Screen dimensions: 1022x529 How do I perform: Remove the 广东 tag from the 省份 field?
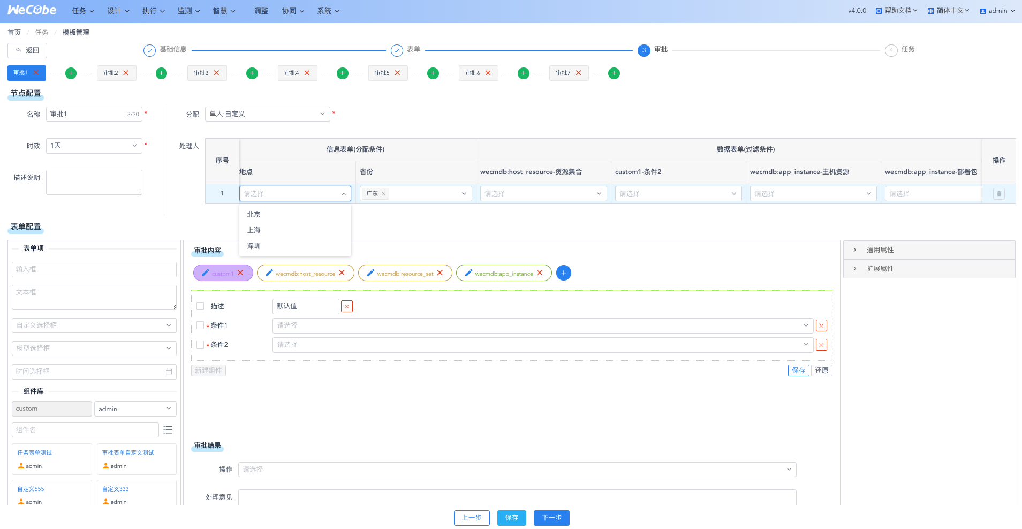383,194
